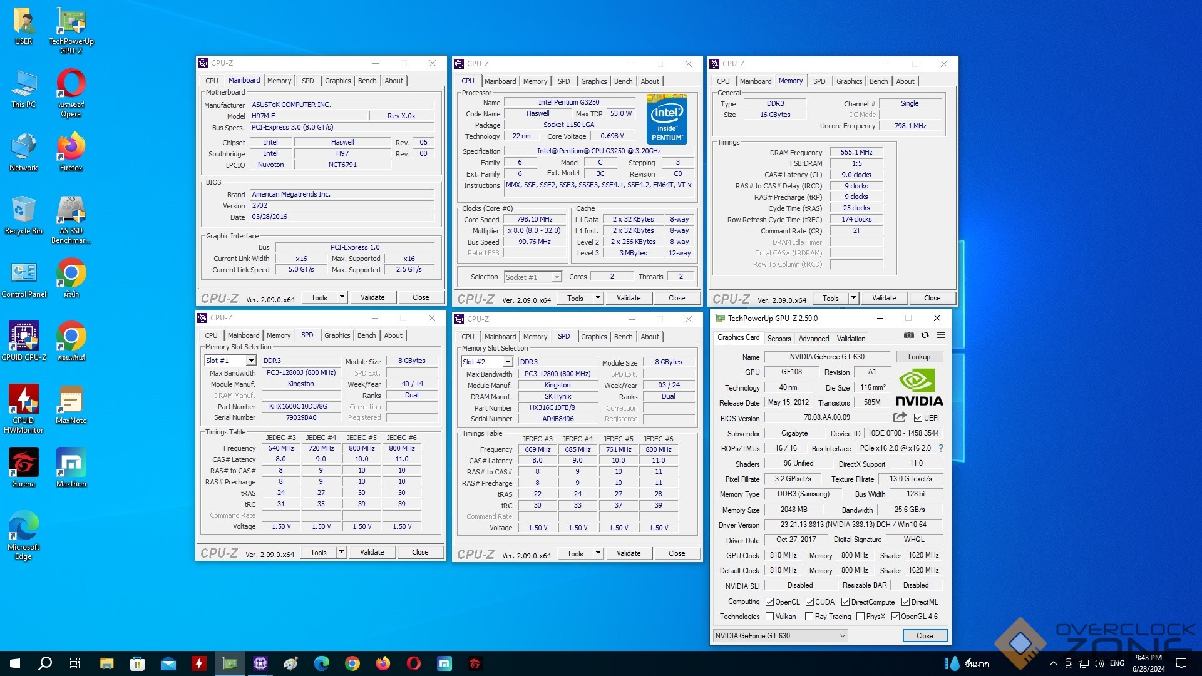Click the Lookup button in GPU-Z
This screenshot has height=676, width=1202.
point(918,357)
